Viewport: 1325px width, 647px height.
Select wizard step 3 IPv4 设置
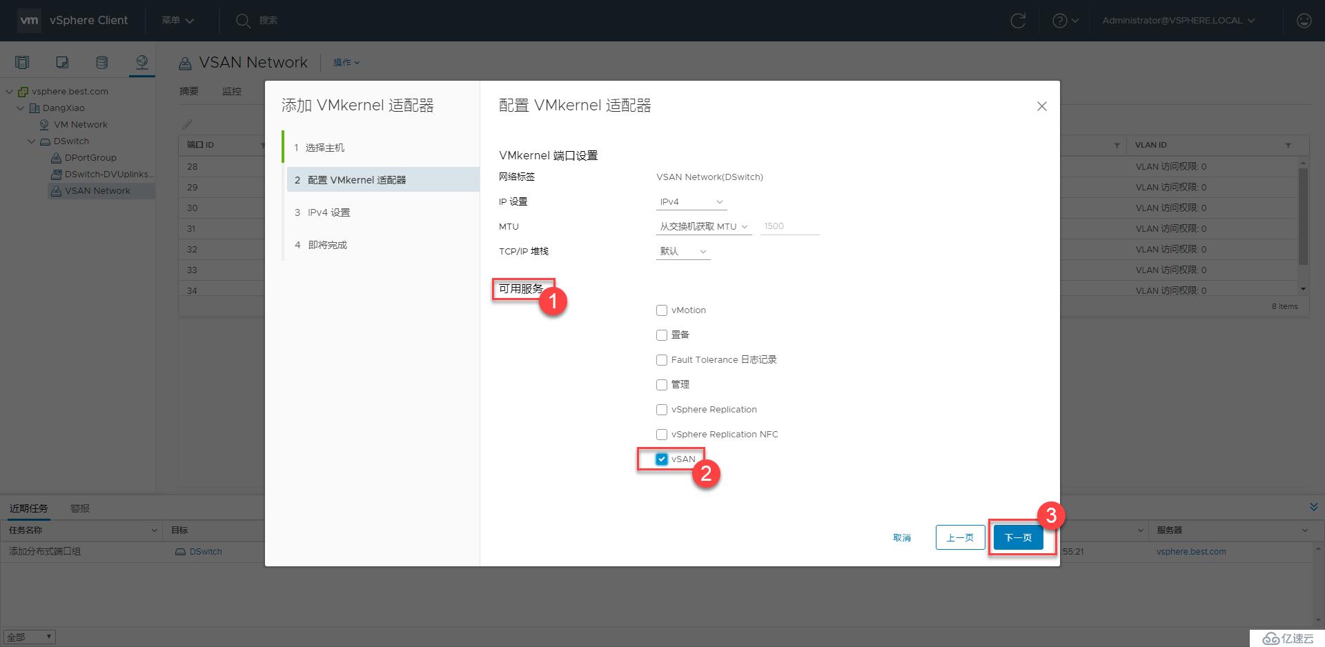pyautogui.click(x=382, y=212)
